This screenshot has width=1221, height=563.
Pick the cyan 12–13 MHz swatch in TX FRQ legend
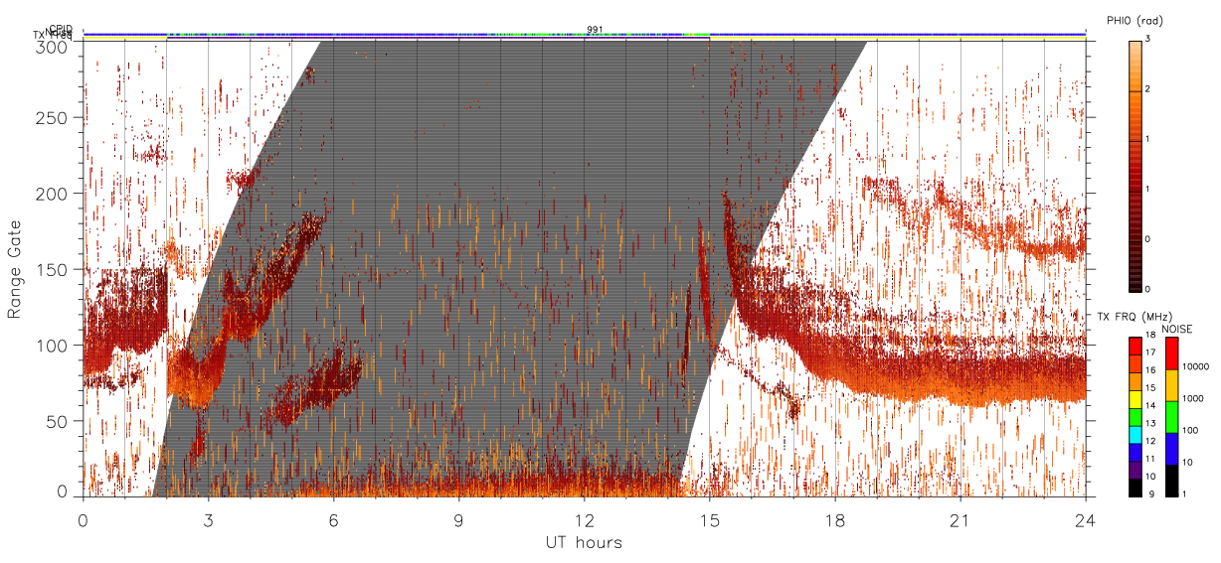click(1134, 434)
